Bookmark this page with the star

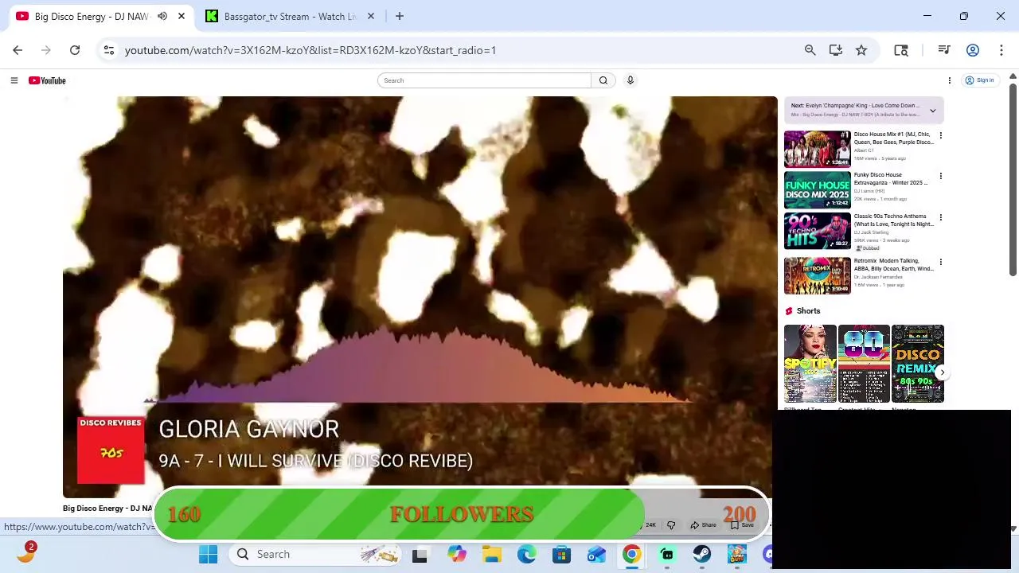[861, 50]
